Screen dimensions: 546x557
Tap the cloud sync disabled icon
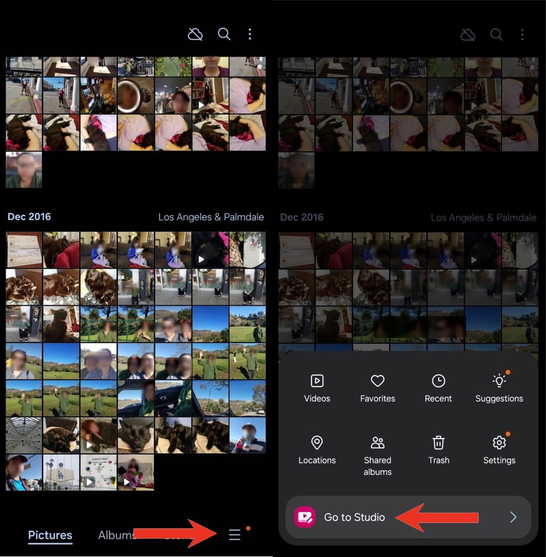[x=195, y=34]
